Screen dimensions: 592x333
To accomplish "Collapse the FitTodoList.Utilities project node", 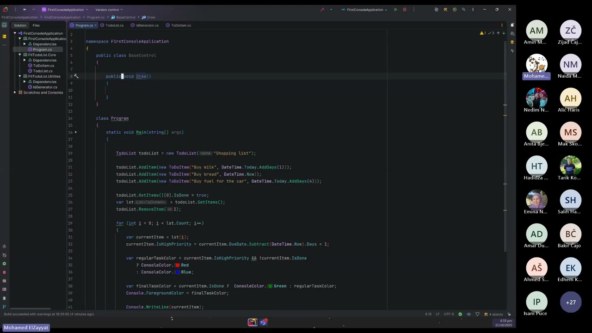I will point(19,76).
